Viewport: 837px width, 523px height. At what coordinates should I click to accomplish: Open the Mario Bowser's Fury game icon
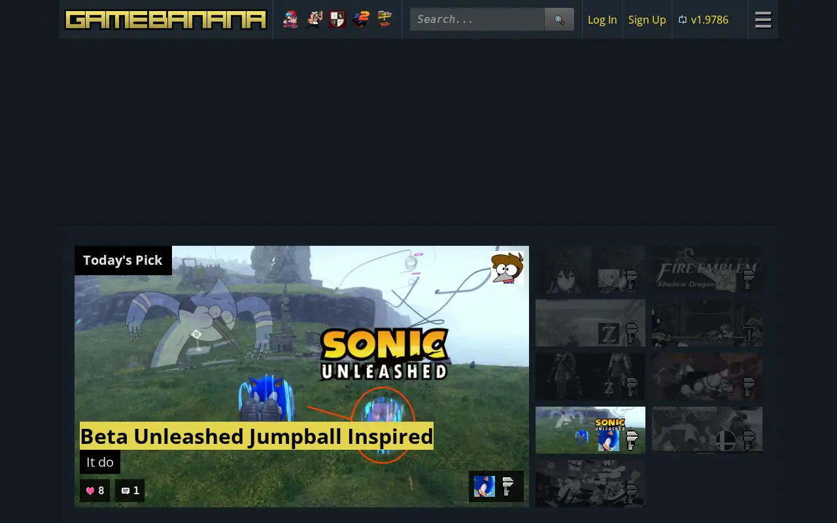pos(384,20)
